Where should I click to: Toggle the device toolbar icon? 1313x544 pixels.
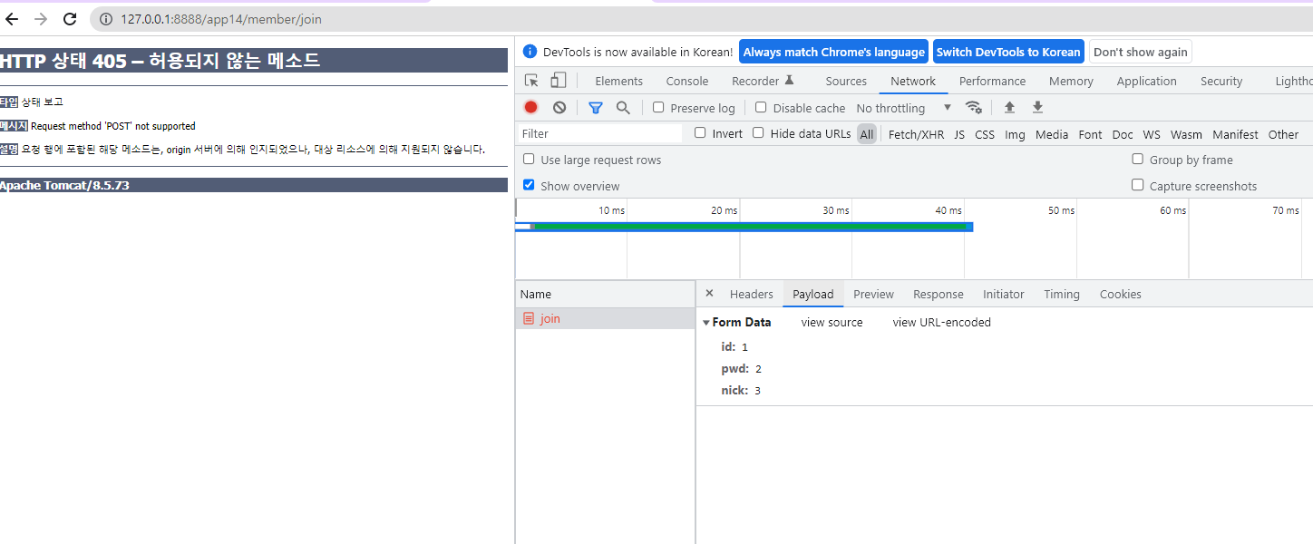[x=559, y=81]
